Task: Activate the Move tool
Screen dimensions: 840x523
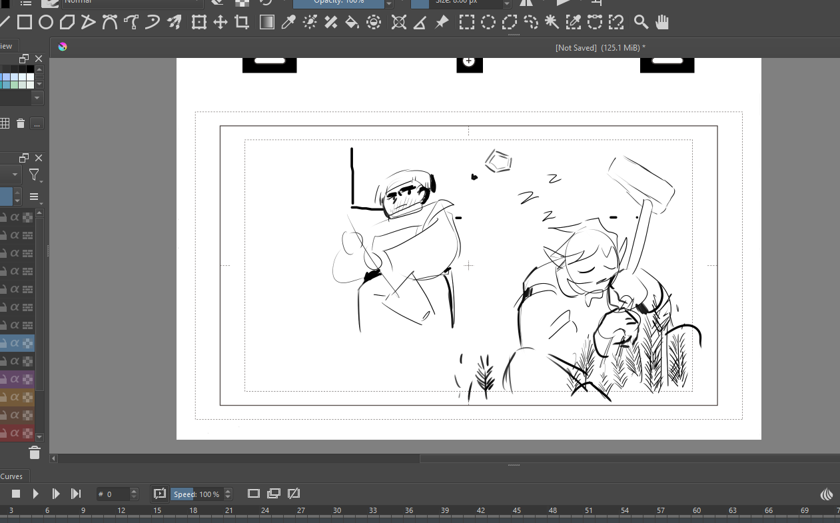Action: click(x=220, y=23)
